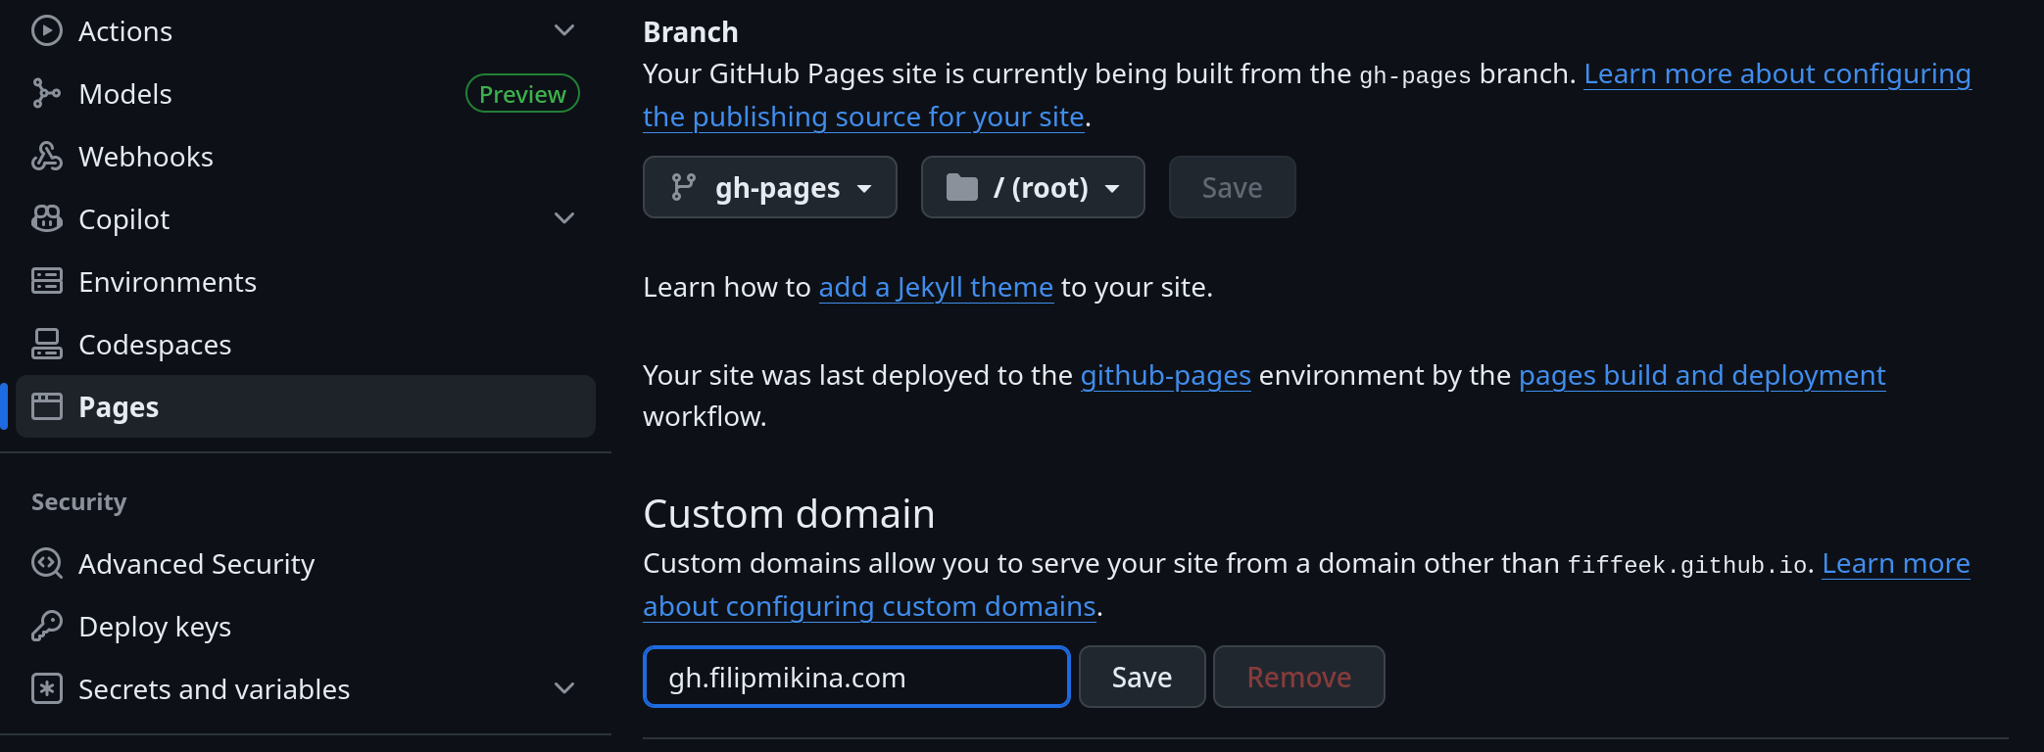Click the 'Custom domain' heading
The image size is (2044, 752).
pyautogui.click(x=789, y=514)
